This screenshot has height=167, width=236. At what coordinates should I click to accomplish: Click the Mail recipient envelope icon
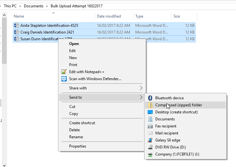point(150,133)
